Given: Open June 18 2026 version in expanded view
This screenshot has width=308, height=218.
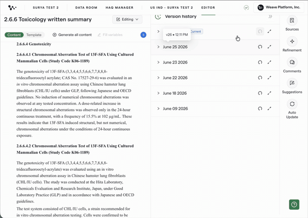Looking at the screenshot, I should point(269,93).
